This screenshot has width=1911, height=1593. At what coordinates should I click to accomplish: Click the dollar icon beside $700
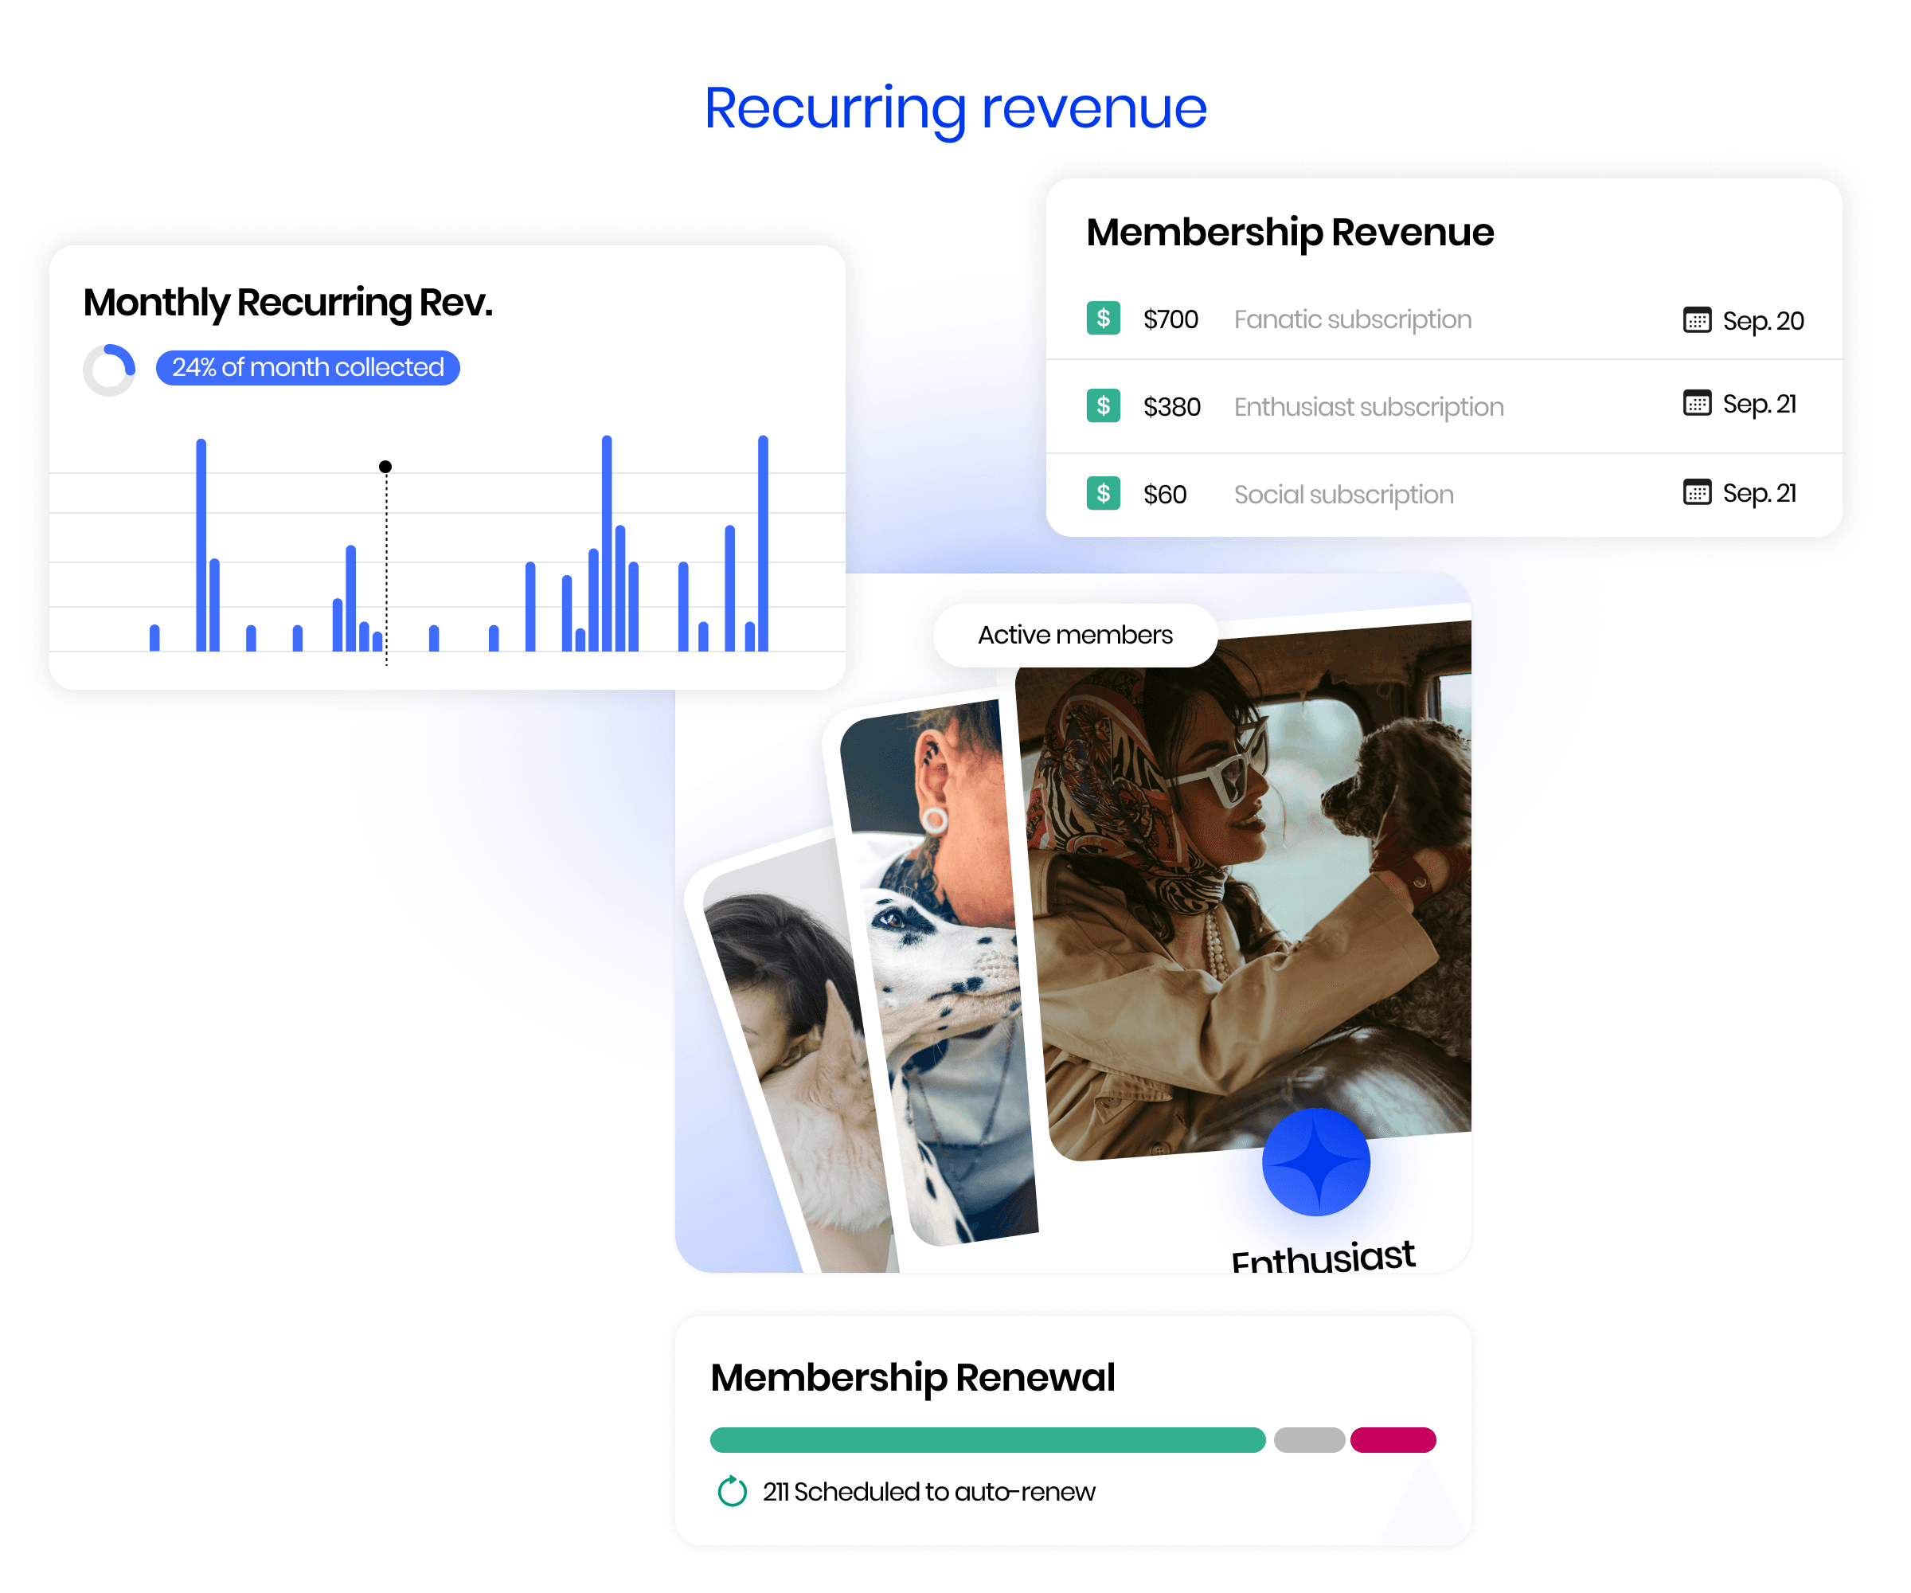(1103, 318)
